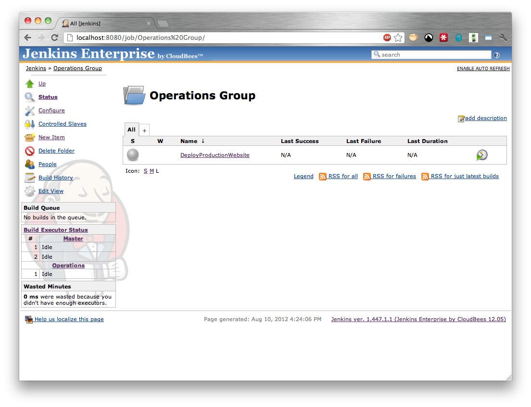This screenshot has width=531, height=407.
Task: Schedule a build with the clock icon
Action: tap(481, 155)
